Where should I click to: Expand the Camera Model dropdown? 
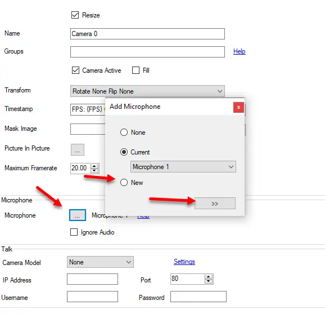100,262
